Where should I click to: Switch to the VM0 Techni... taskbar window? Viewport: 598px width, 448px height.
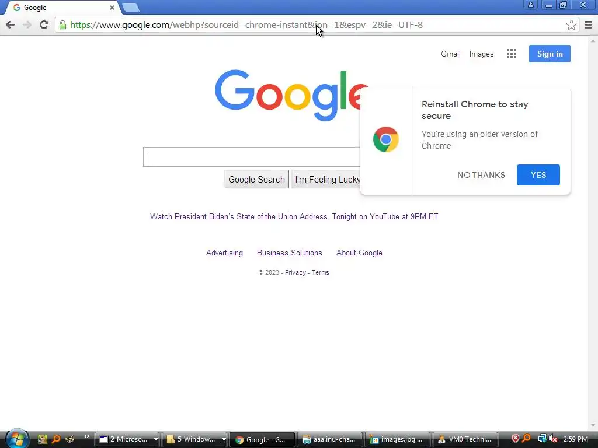465,439
